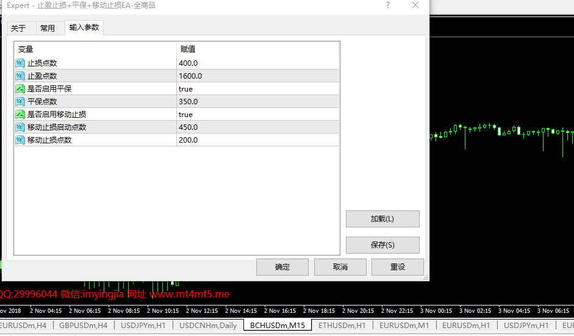Click the 3 Nov 00:15 time label
574x336 pixels.
436,311
